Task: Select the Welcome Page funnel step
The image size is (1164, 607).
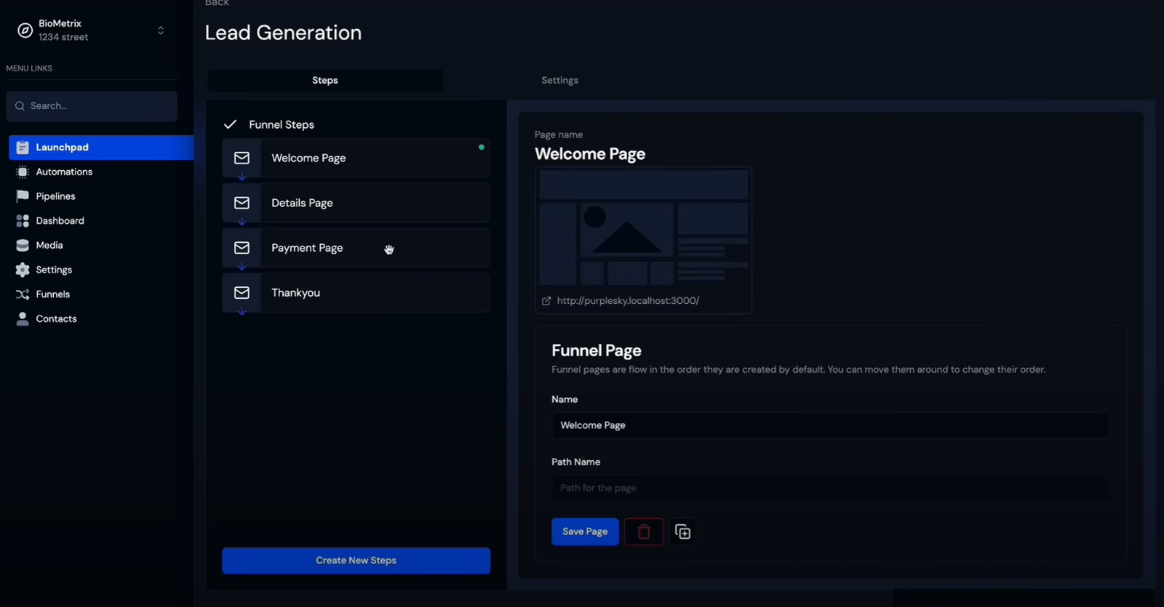Action: (356, 158)
